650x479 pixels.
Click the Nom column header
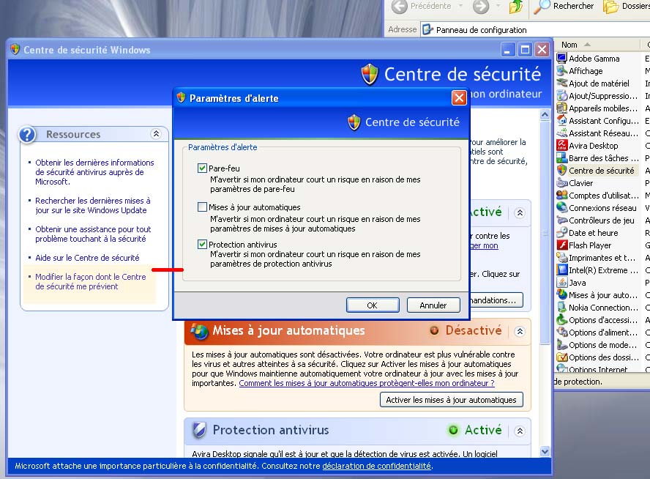coord(578,45)
